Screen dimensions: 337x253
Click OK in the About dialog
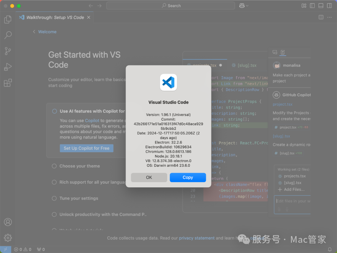(149, 177)
